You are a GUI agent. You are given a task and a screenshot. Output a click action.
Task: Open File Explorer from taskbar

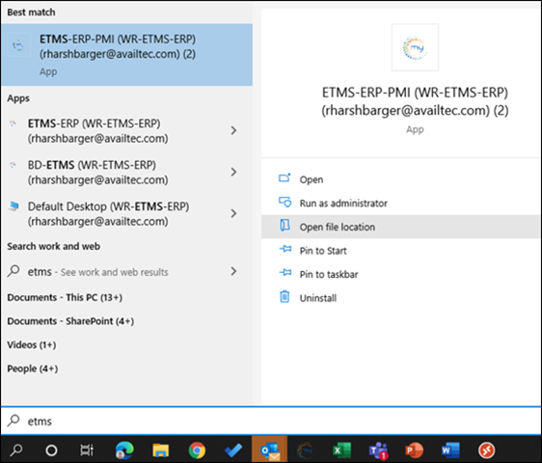(161, 450)
